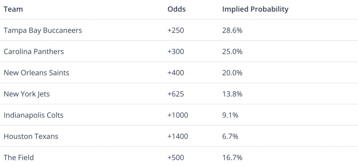Click the 28.6% implied probability
Screen dimensions: 358x166
[232, 30]
